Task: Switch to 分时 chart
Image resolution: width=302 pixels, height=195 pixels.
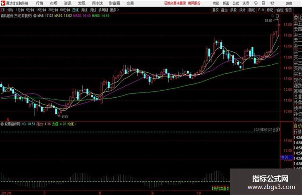Action: click(10, 10)
